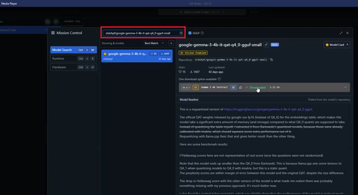Switch to the Unnamed Chat tab
Viewport: 358px width, 195px height.
[72, 21]
